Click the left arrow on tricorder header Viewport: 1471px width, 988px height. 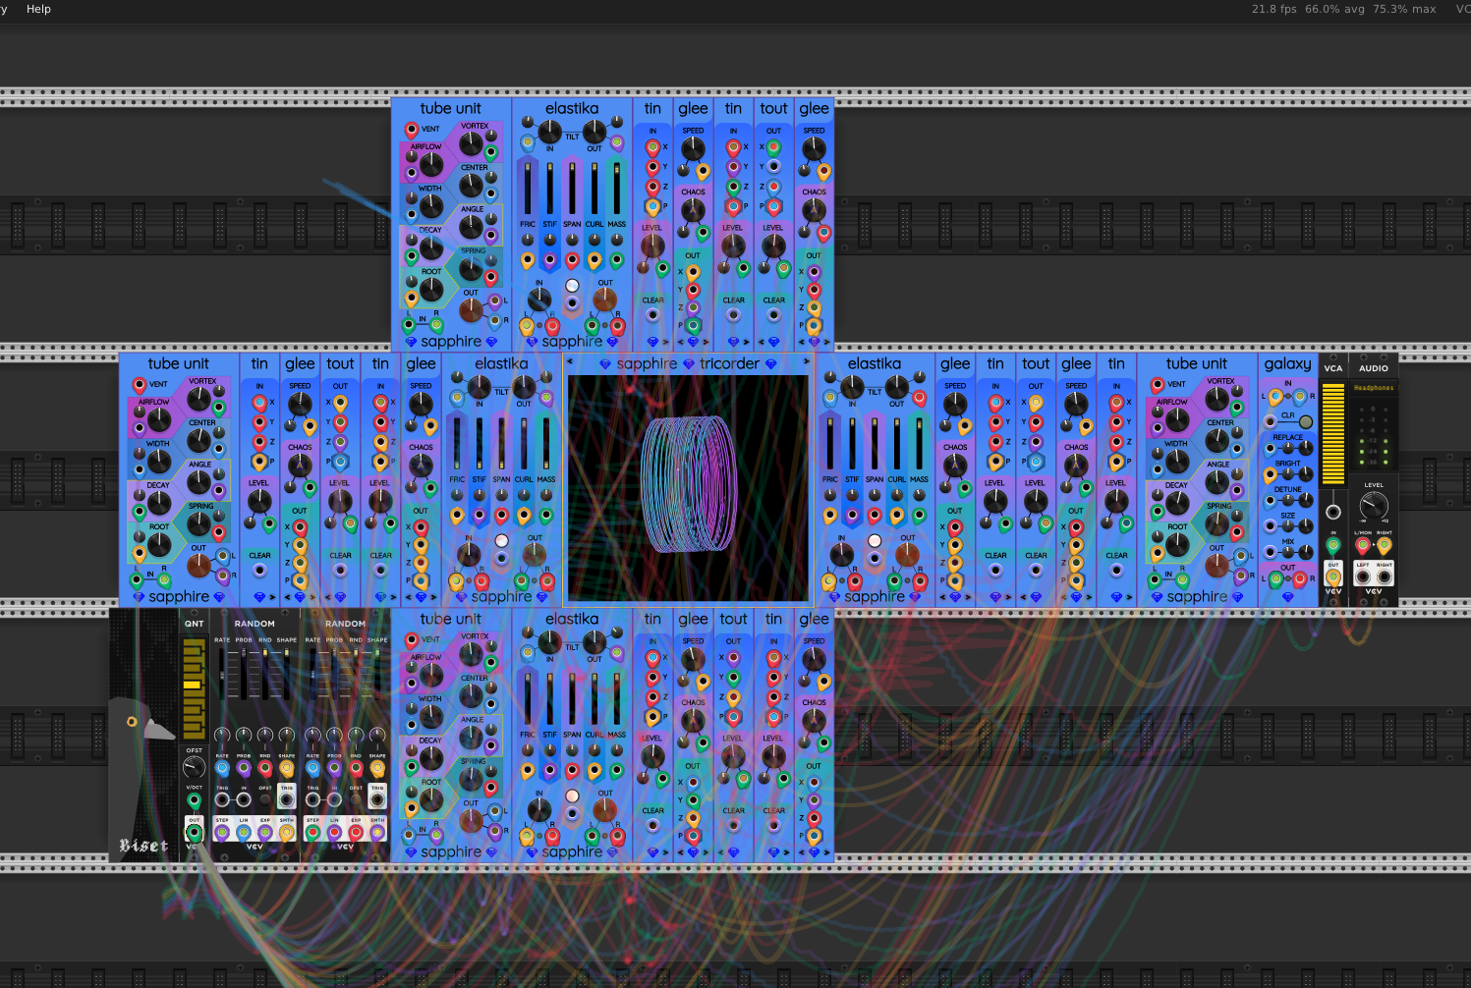[571, 362]
